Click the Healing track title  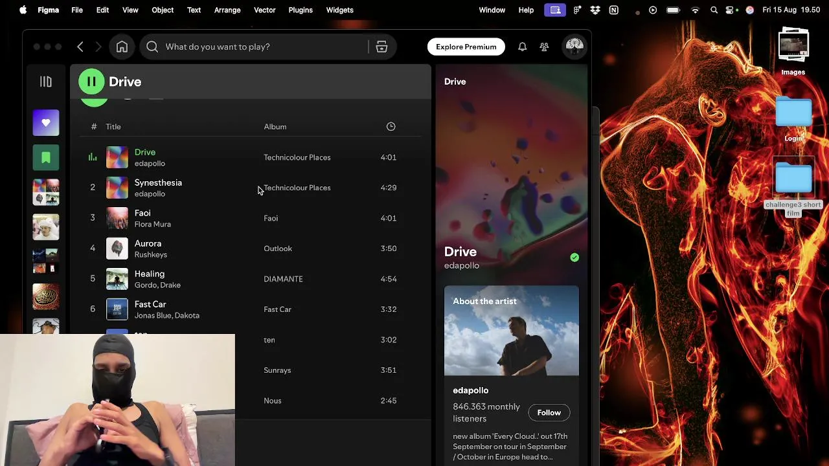[x=150, y=274]
